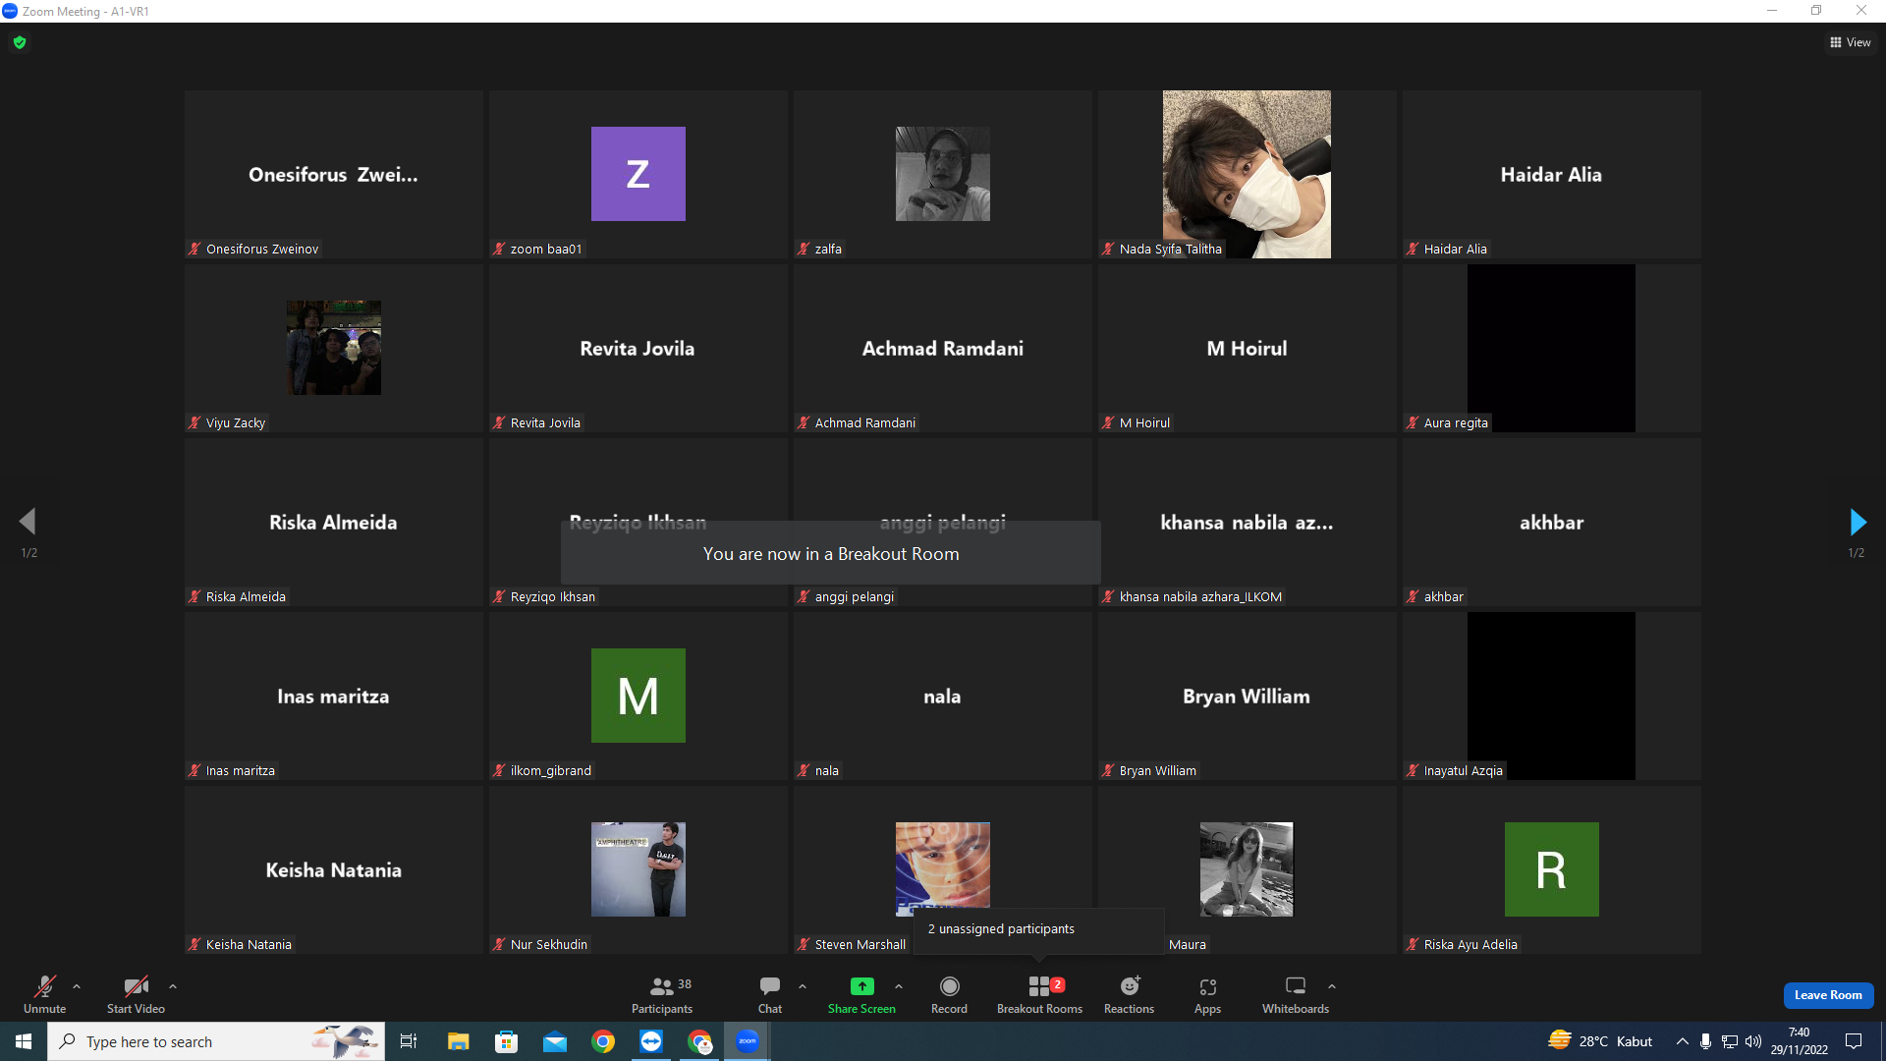Image resolution: width=1886 pixels, height=1061 pixels.
Task: Open the Apps panel
Action: tap(1208, 994)
